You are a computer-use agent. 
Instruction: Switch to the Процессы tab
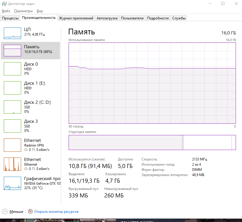coord(10,18)
